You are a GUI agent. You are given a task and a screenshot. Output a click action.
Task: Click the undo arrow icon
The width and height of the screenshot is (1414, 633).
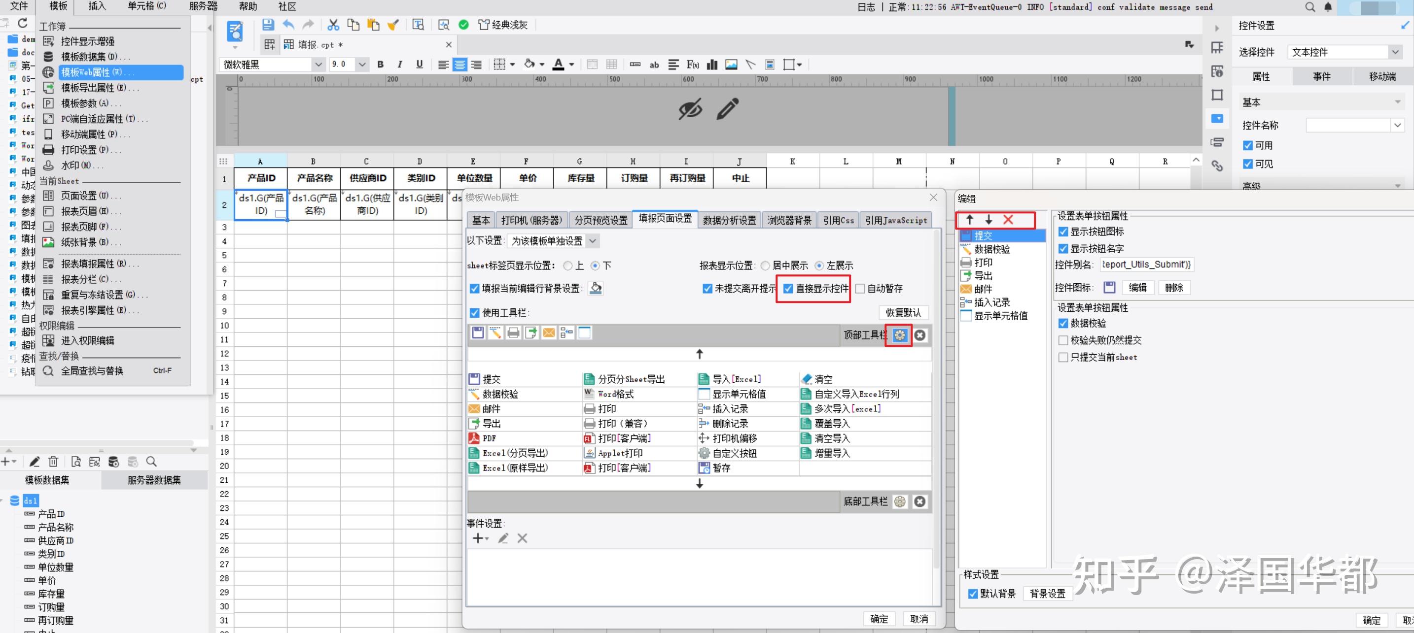pyautogui.click(x=289, y=25)
